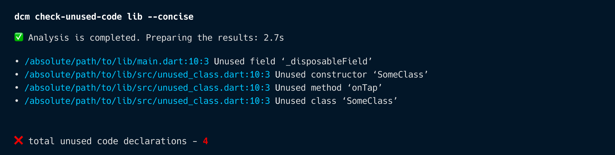Image resolution: width=615 pixels, height=155 pixels.
Task: Click the red number 4 count
Action: (x=206, y=141)
